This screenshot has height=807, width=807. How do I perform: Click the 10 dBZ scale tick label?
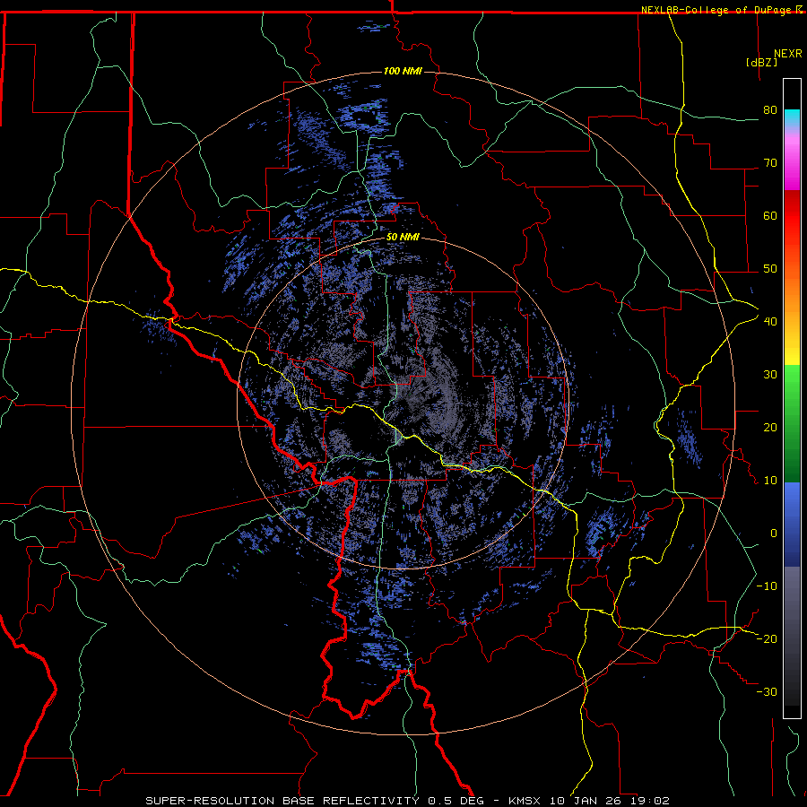[770, 481]
